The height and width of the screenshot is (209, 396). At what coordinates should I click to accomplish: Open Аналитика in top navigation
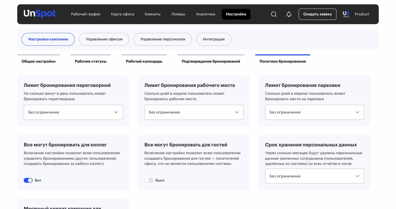tap(206, 14)
